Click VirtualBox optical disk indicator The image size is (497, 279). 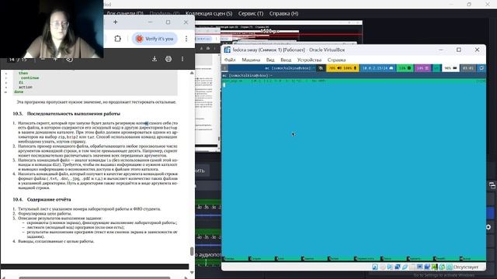[x=382, y=267]
